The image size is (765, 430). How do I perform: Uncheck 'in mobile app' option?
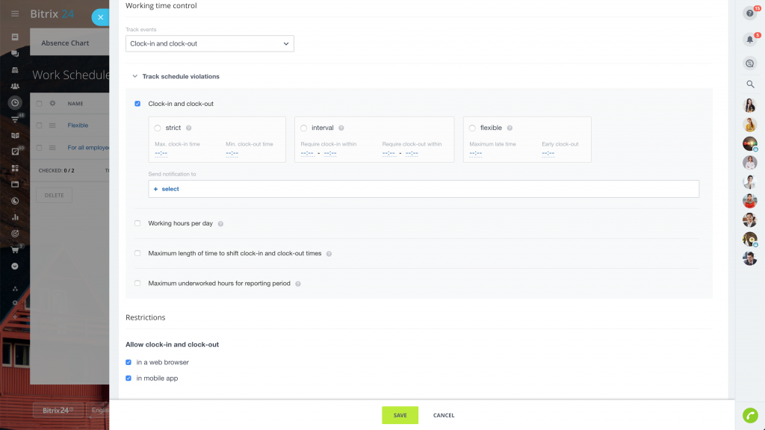(128, 378)
